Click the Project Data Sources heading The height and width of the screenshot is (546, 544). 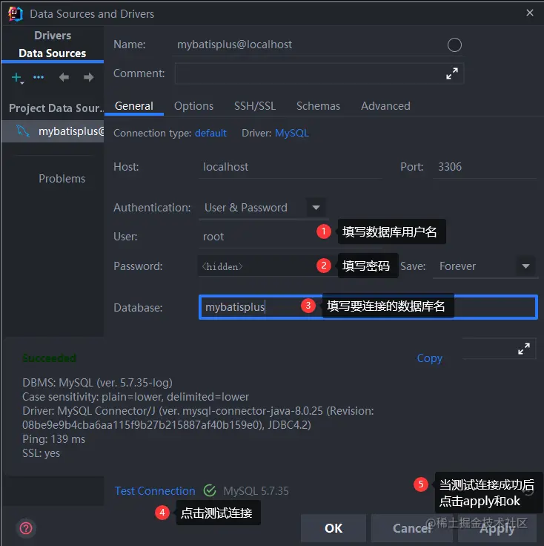tap(56, 108)
